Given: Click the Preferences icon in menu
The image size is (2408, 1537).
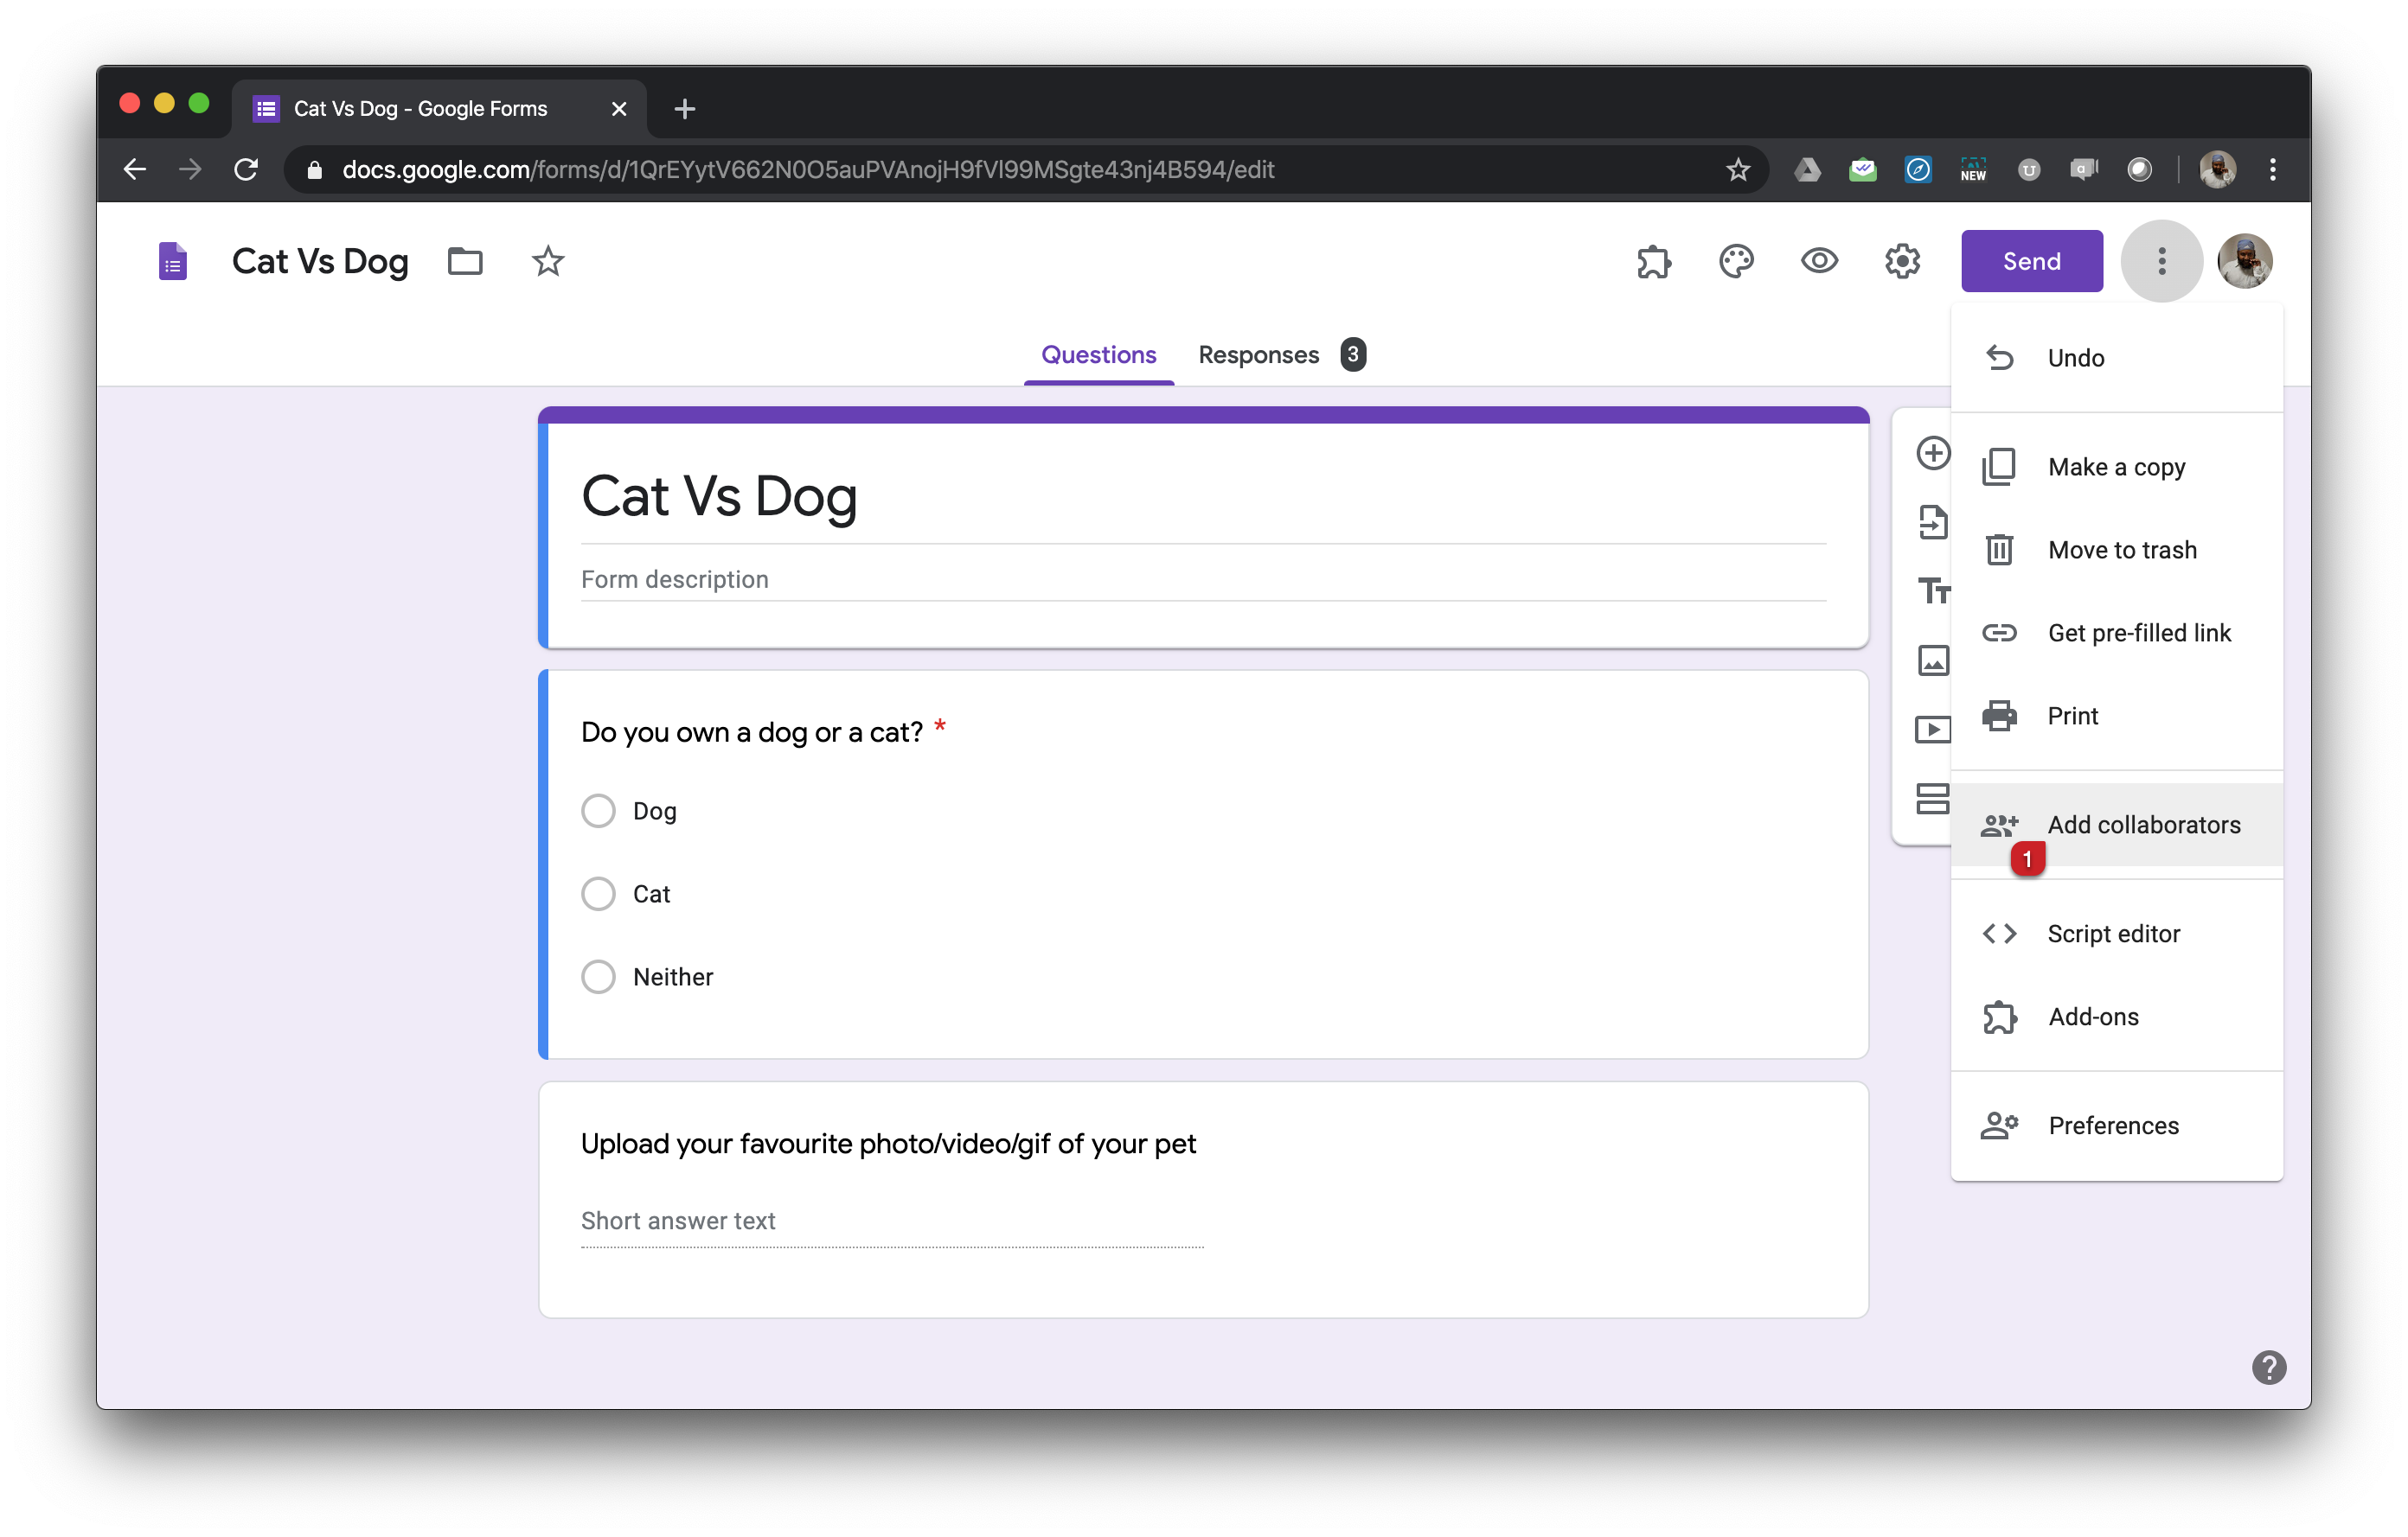Looking at the screenshot, I should 2001,1125.
